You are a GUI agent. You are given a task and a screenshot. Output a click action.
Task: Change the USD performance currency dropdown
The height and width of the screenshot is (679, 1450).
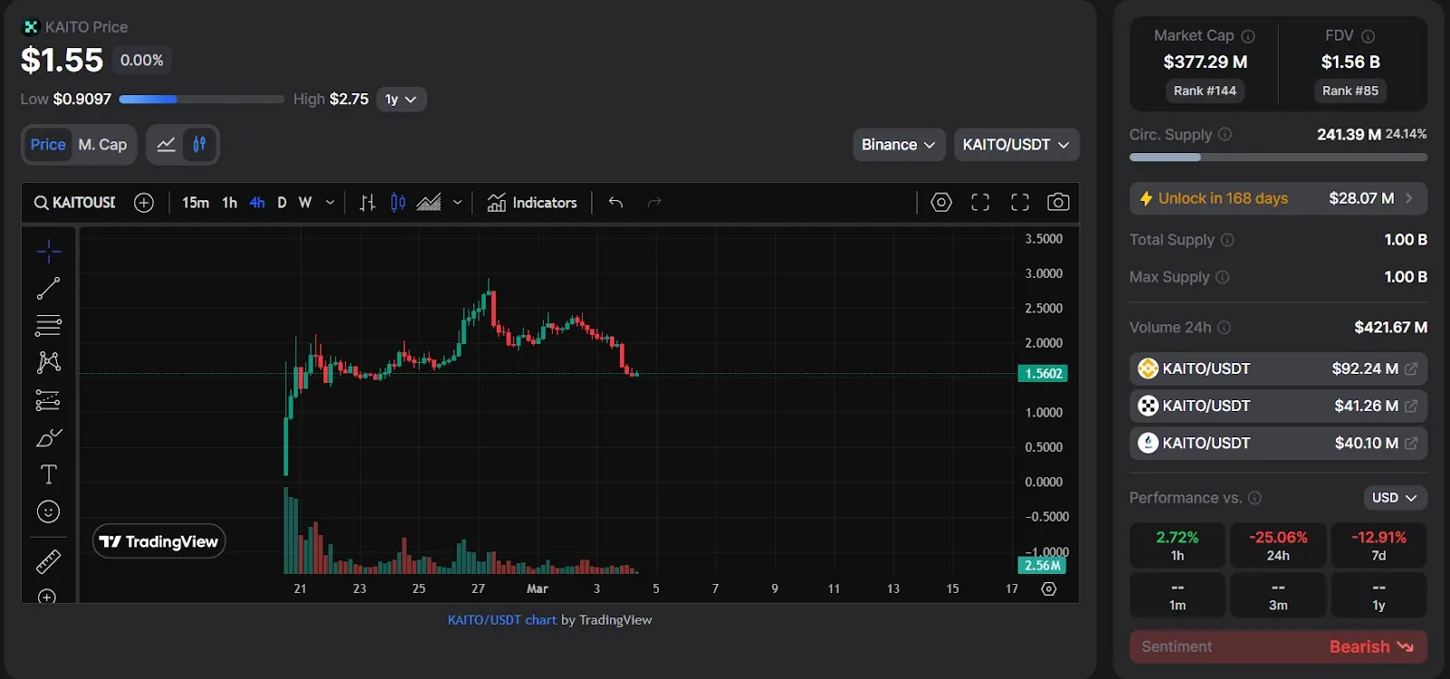click(1395, 498)
